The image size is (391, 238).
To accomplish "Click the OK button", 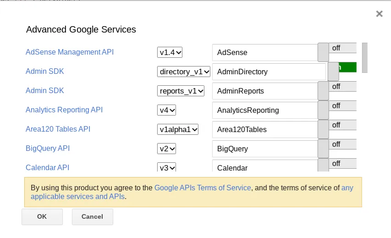I will tap(42, 216).
